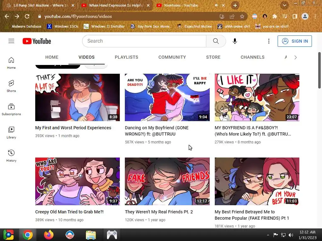The width and height of the screenshot is (322, 241).
Task: Open the period experiences video thumbnail
Action: [77, 97]
